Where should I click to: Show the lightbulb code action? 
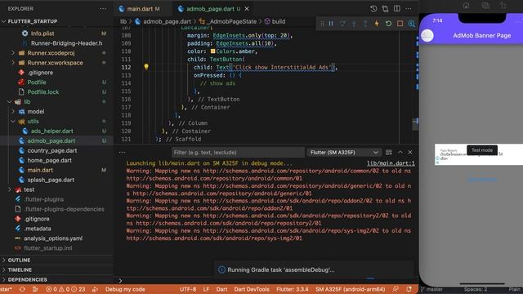(146, 67)
